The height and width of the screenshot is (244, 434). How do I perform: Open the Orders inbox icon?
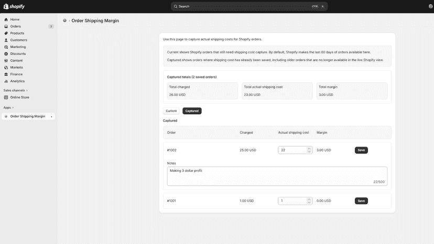click(6, 27)
